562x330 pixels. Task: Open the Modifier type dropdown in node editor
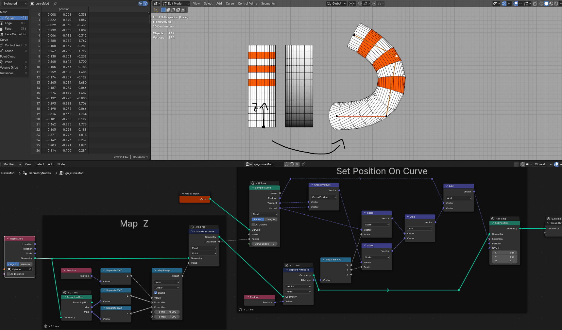coord(11,164)
